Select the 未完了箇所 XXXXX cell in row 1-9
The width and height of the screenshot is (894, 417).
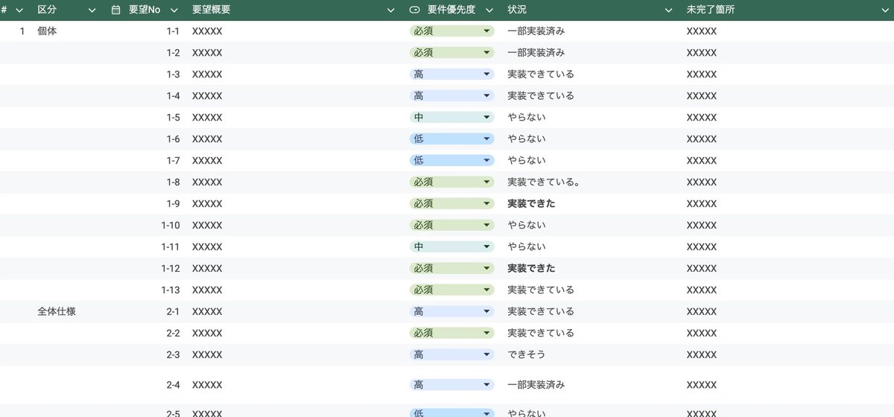pyautogui.click(x=702, y=204)
